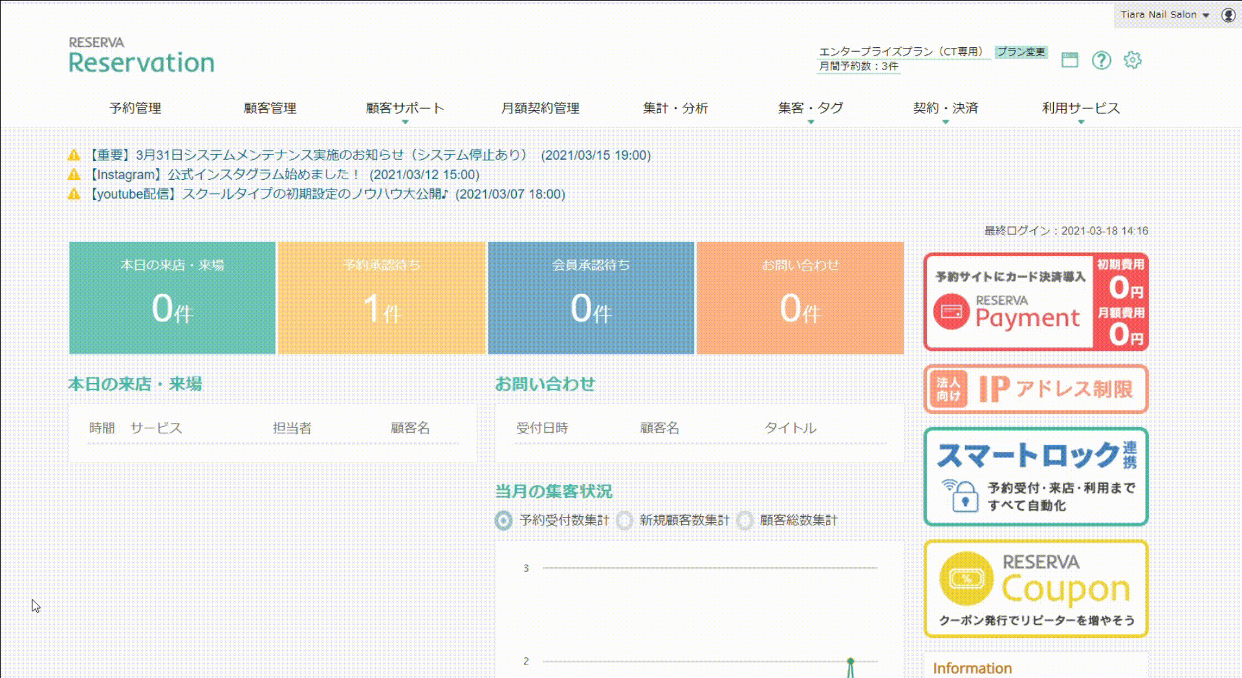Click the 担当者 column header
Image resolution: width=1242 pixels, height=678 pixels.
[292, 428]
